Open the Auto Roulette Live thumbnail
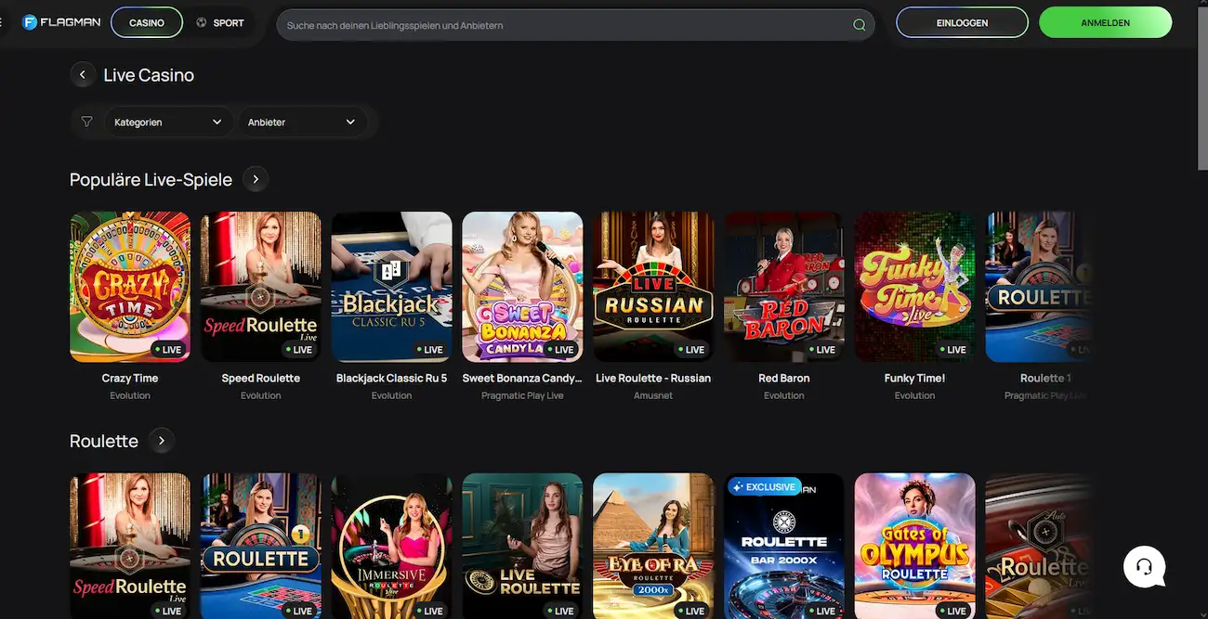The width and height of the screenshot is (1208, 619). coord(1039,546)
